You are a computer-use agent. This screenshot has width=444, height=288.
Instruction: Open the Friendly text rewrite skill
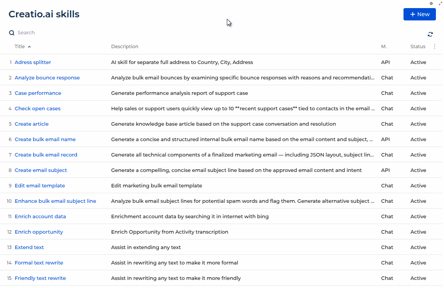tap(40, 278)
